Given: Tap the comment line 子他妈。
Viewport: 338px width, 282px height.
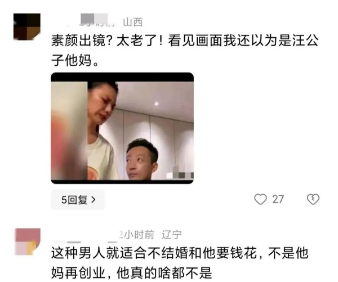Looking at the screenshot, I should 75,60.
